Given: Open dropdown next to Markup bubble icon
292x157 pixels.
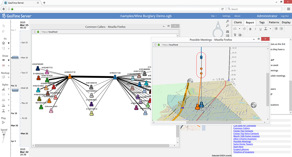Looking at the screenshot, I should pyautogui.click(x=8, y=77).
